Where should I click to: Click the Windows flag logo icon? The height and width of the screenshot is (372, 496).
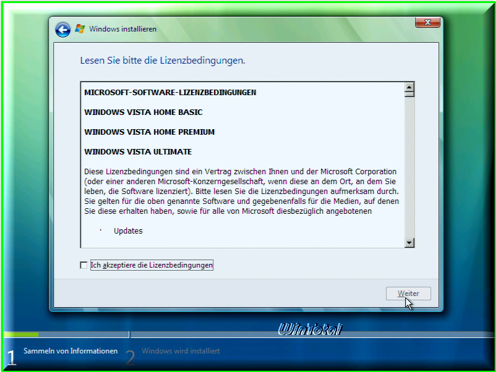pyautogui.click(x=80, y=29)
